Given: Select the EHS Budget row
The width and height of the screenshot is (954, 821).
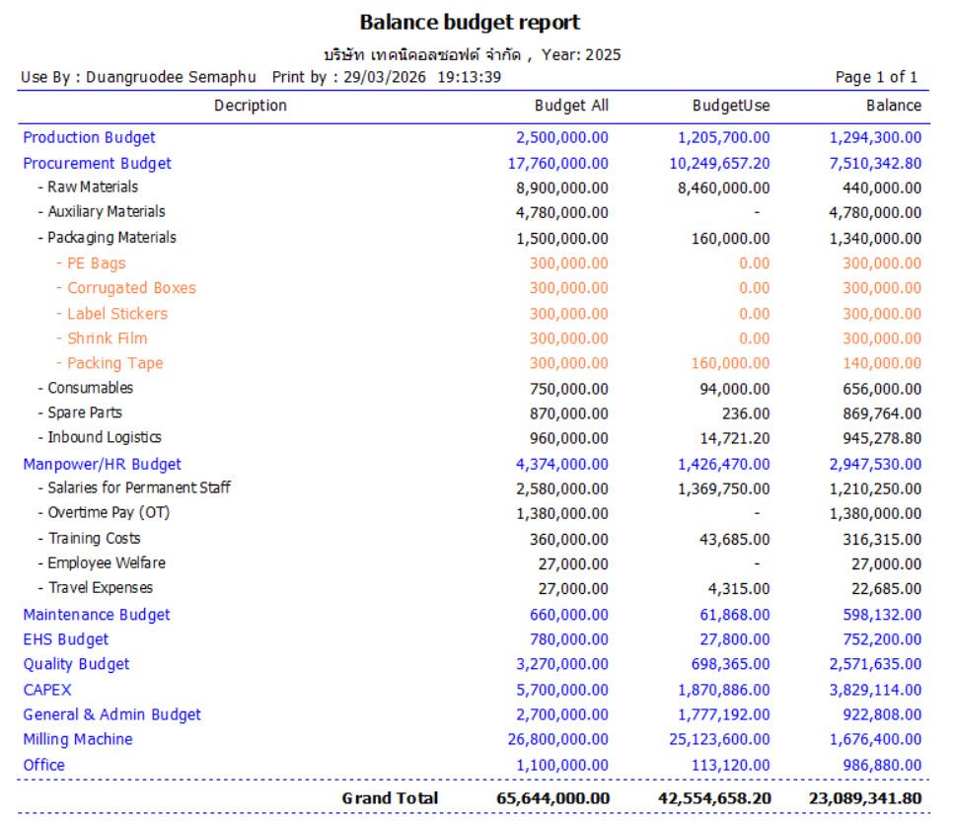Looking at the screenshot, I should pos(65,639).
